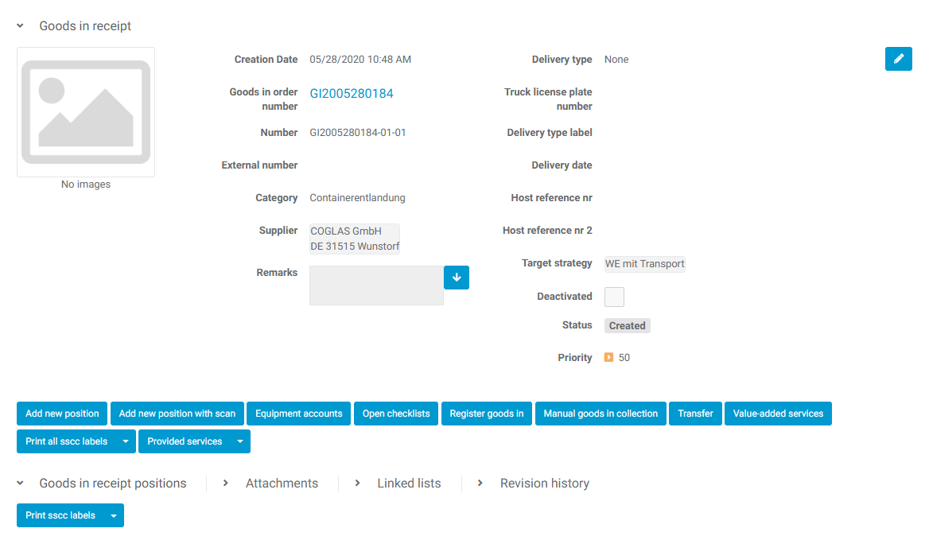Click the No images placeholder thumbnail
This screenshot has height=540, width=929.
[86, 112]
